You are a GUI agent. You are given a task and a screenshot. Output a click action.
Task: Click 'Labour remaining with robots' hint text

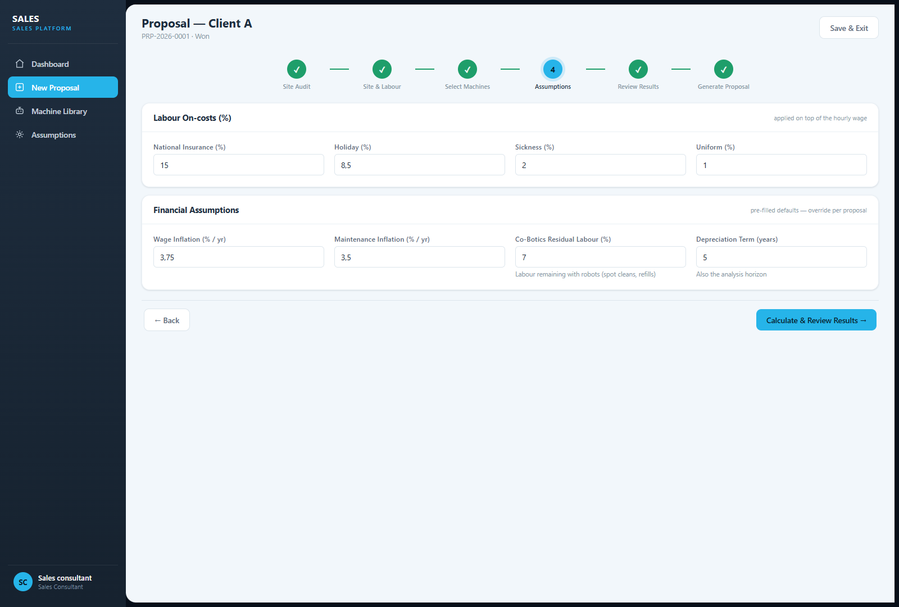click(x=585, y=274)
